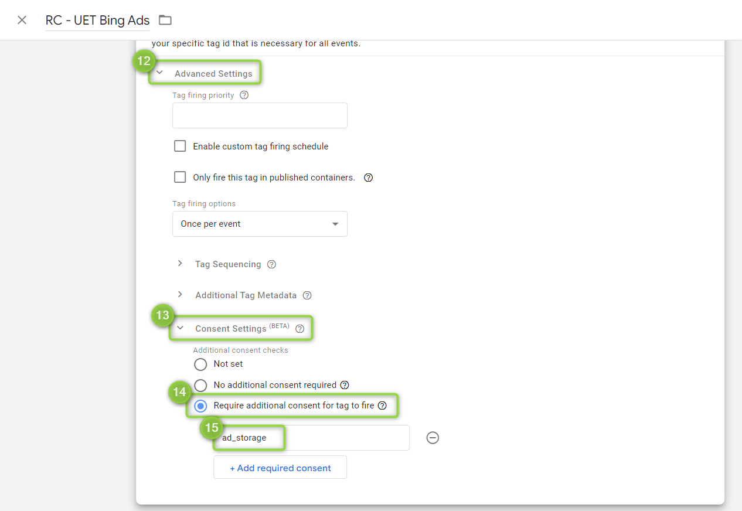Screen dimensions: 742x511
Task: Click help icon for No additional consent required
Action: pos(345,385)
